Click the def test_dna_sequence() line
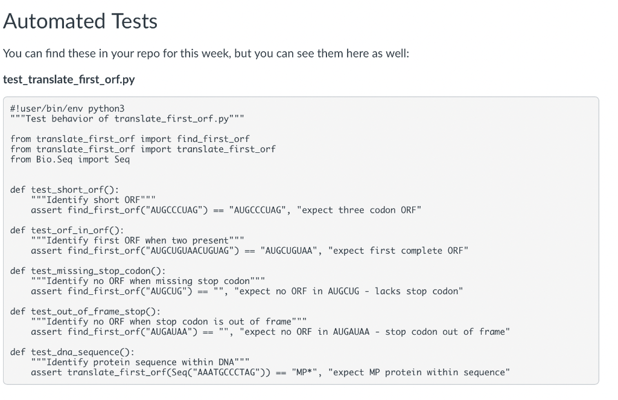Screen dimensions: 618x400 pos(72,352)
